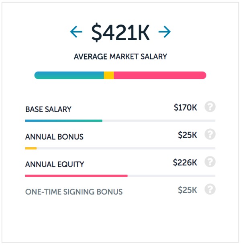Select the Base Salary label
The width and height of the screenshot is (241, 245).
click(48, 109)
